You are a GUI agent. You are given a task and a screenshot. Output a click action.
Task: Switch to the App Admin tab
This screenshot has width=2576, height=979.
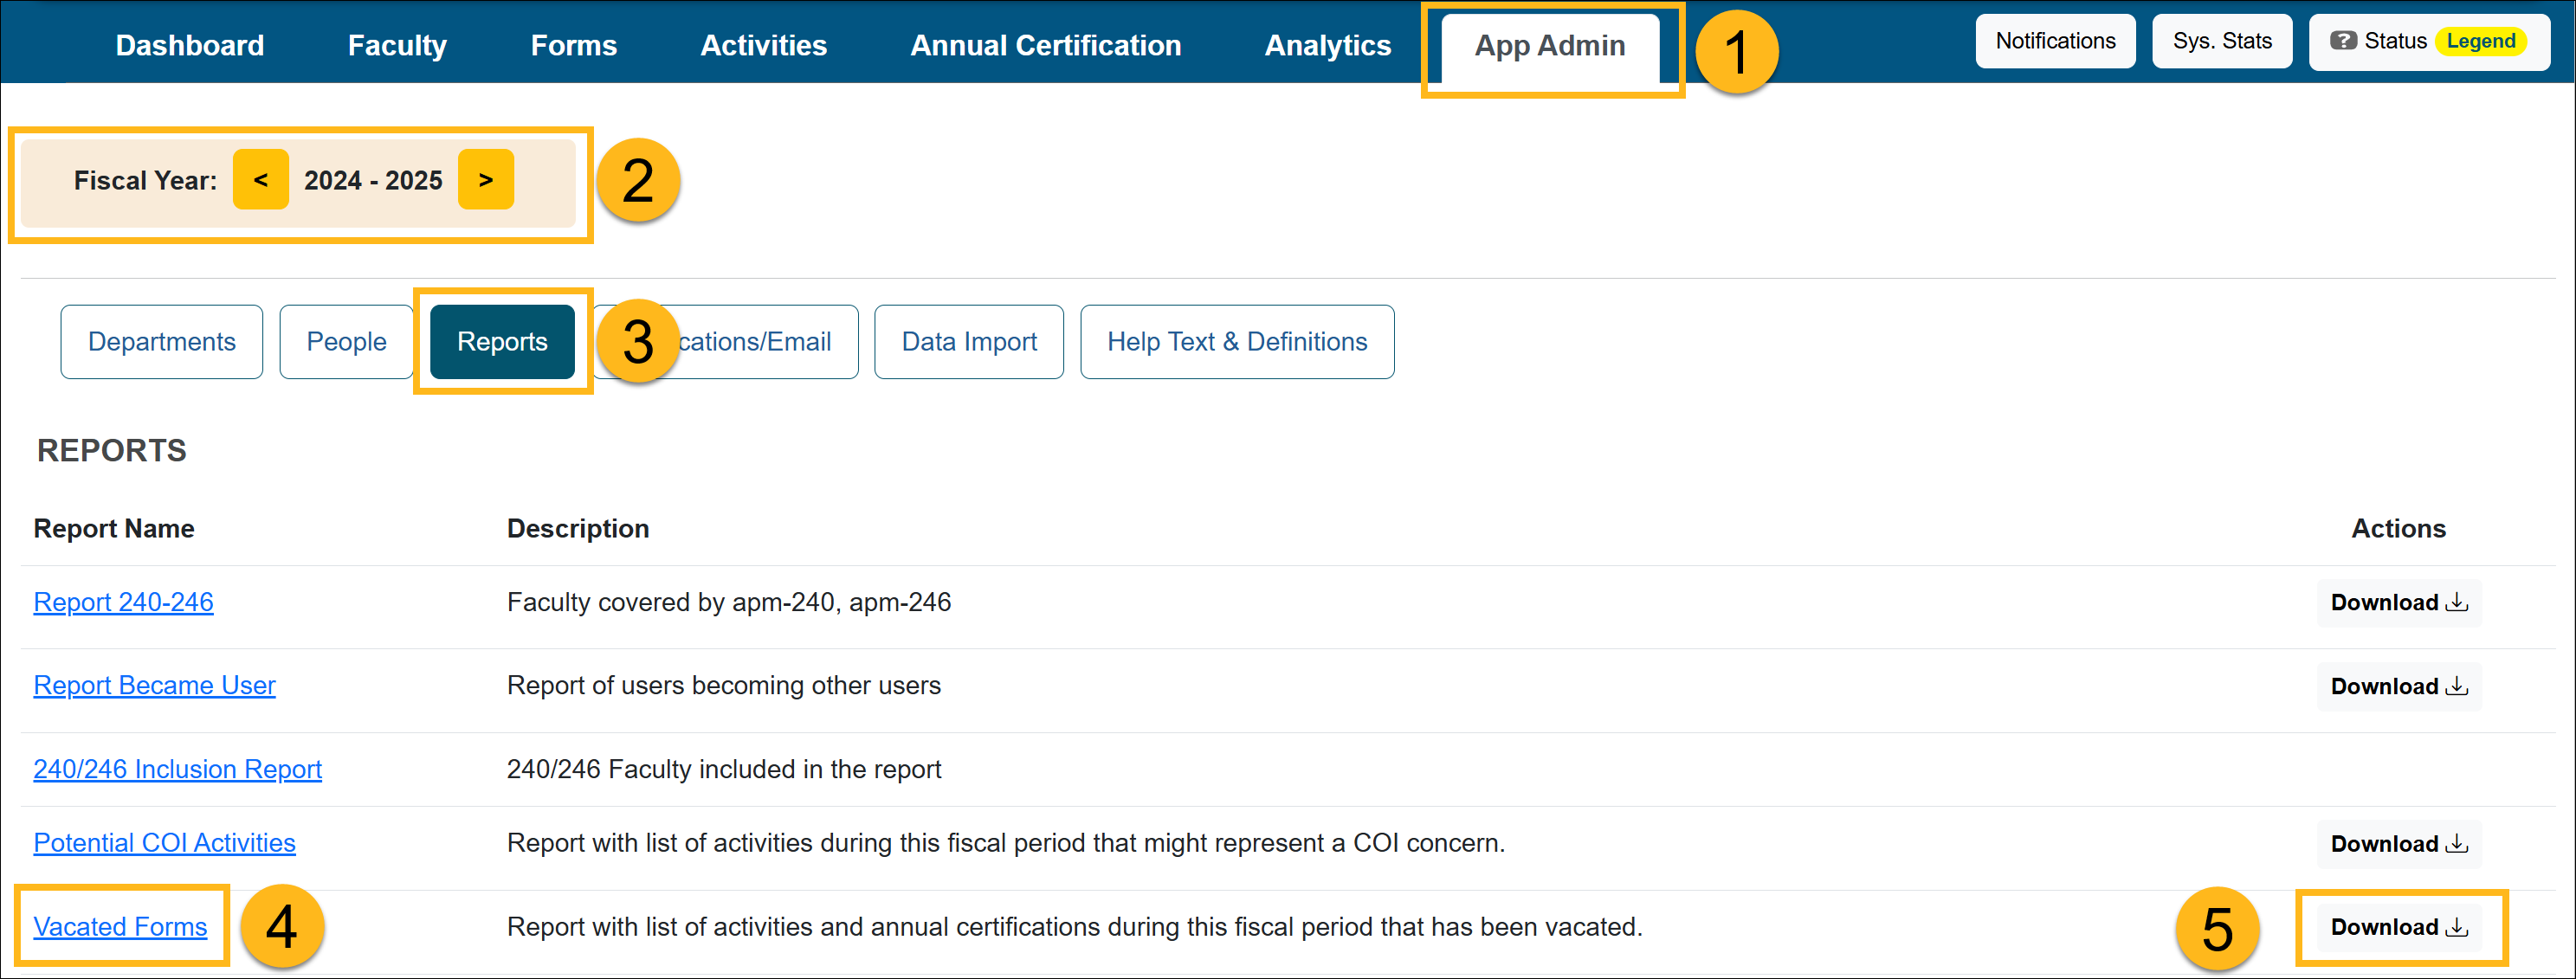[x=1549, y=45]
